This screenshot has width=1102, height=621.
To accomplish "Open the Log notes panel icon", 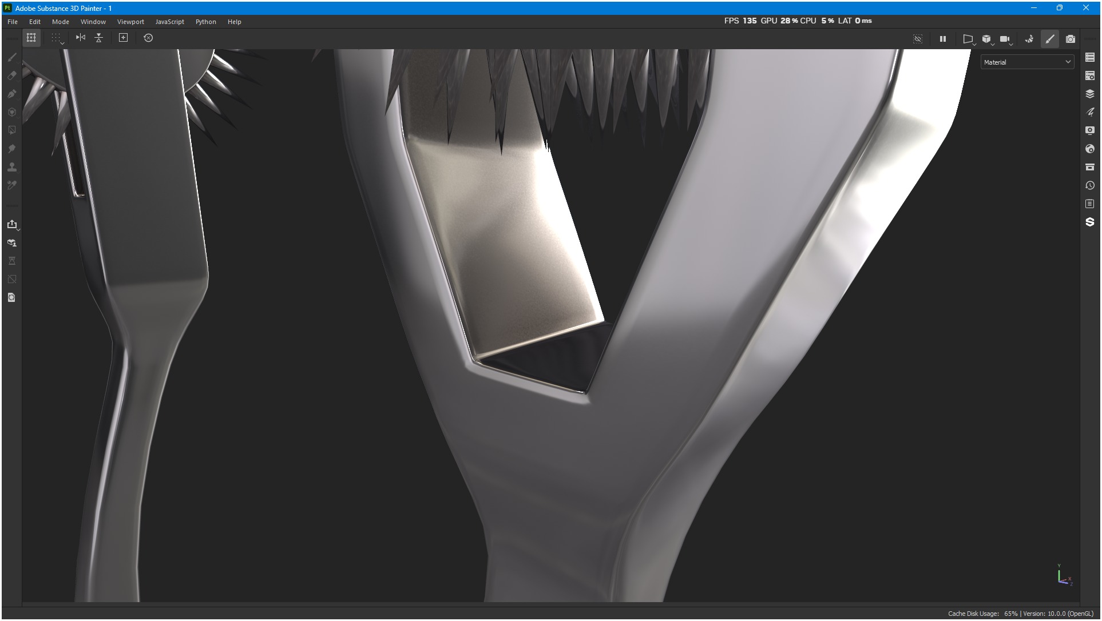I will (x=1089, y=204).
